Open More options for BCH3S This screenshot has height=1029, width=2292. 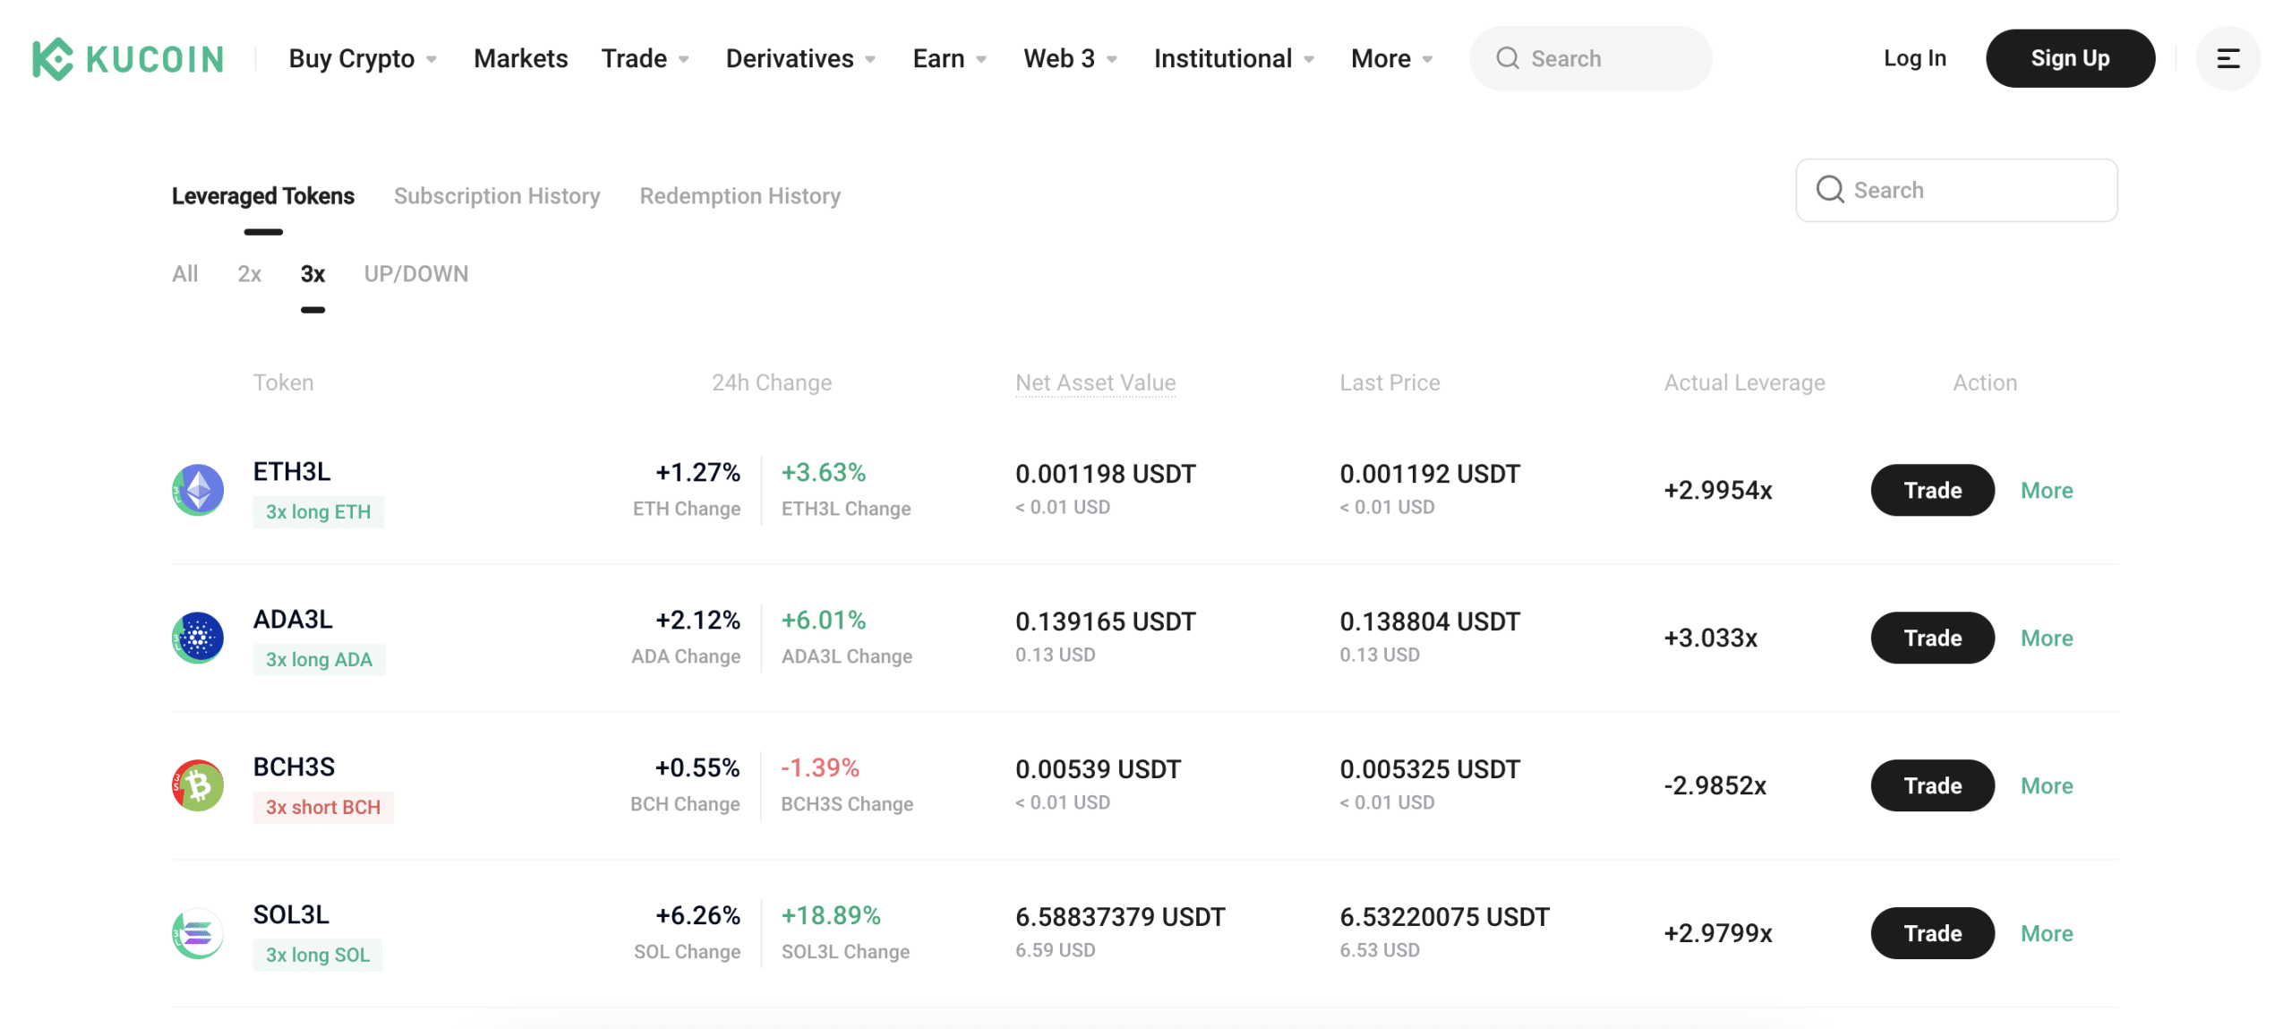pos(2046,786)
